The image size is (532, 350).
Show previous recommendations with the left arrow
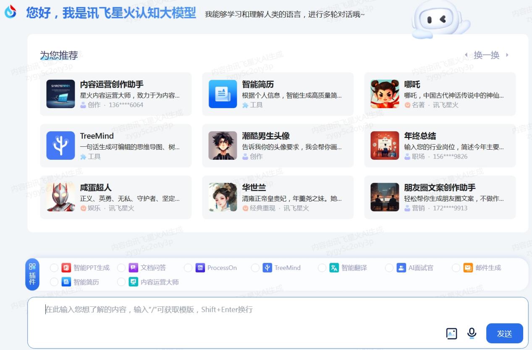(466, 55)
